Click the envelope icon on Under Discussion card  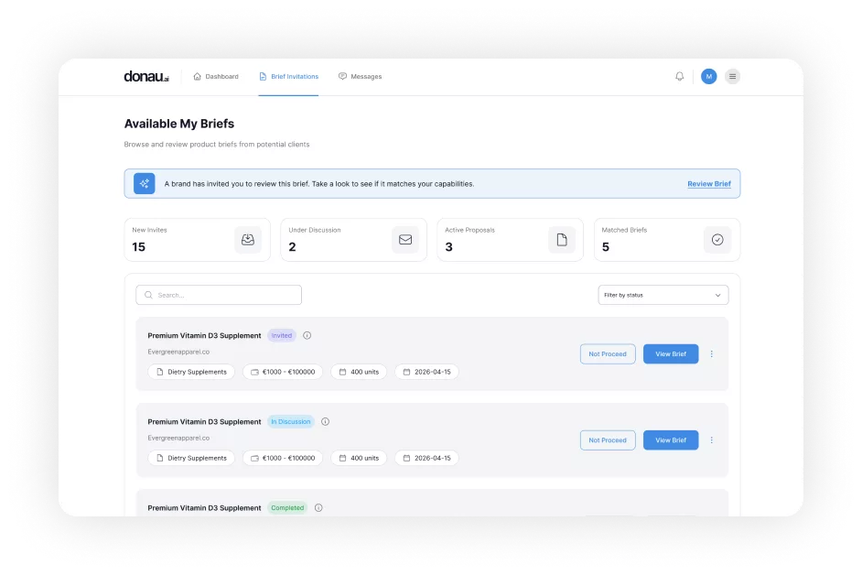(x=404, y=239)
